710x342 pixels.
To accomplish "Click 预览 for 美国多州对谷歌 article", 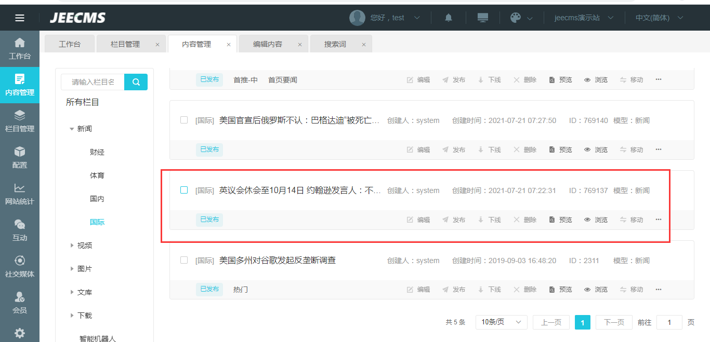I will [560, 290].
